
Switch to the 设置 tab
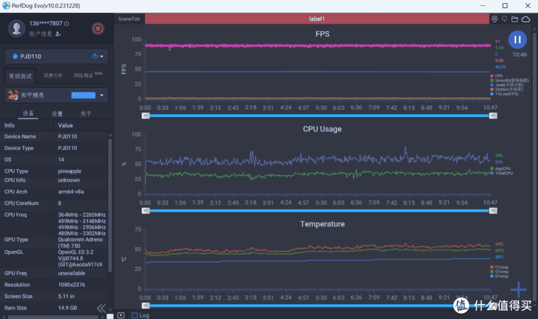point(57,114)
